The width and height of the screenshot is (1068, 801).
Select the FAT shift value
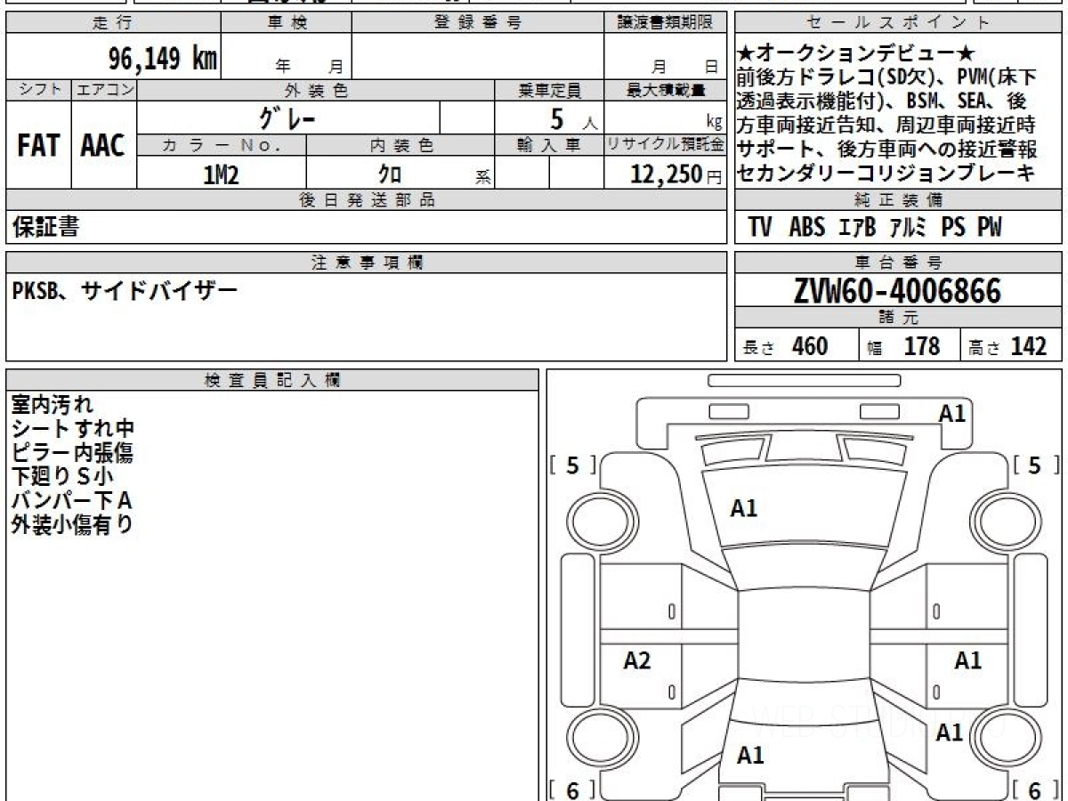click(38, 146)
